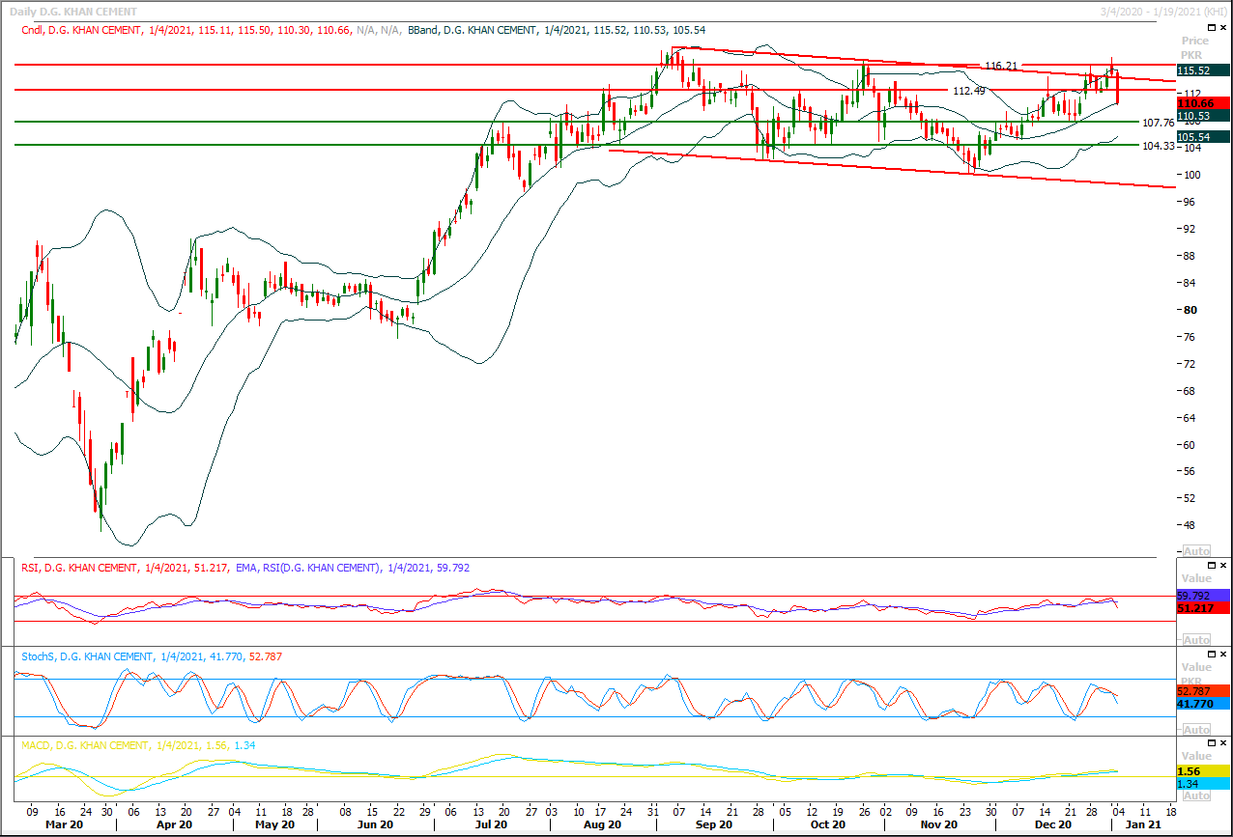Close the RSI indicator panel

pyautogui.click(x=1222, y=567)
